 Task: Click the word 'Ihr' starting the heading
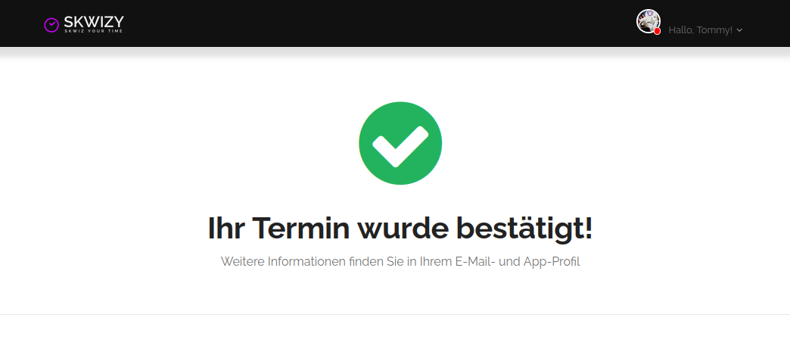click(225, 229)
